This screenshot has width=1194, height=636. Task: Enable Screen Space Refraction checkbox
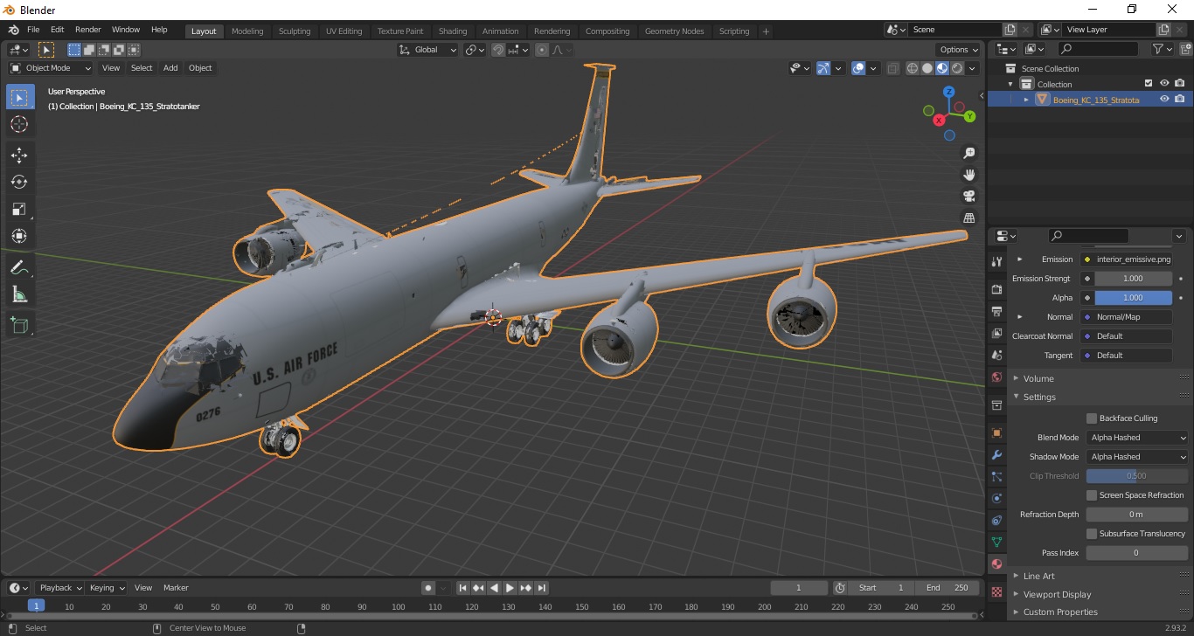tap(1092, 495)
